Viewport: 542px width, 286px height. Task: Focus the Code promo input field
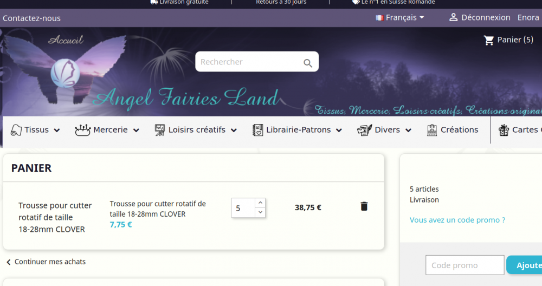(x=464, y=265)
